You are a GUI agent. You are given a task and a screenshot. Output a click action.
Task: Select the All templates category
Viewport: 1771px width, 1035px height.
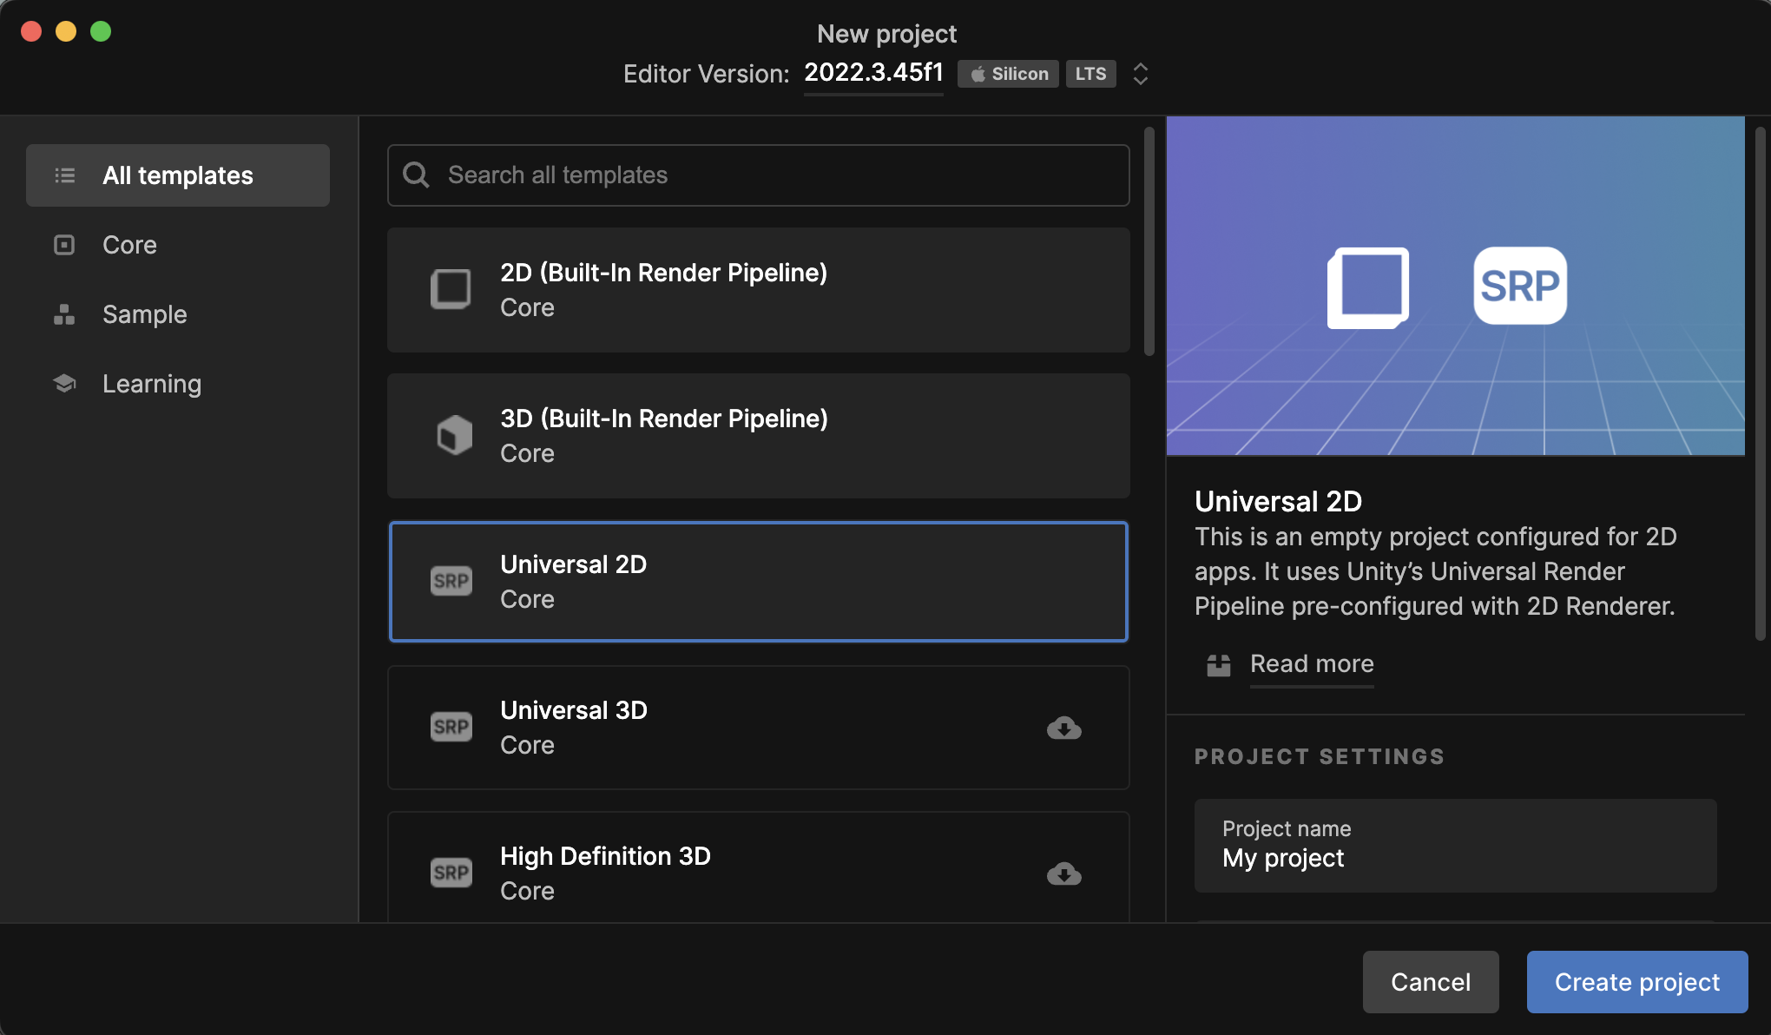coord(178,175)
